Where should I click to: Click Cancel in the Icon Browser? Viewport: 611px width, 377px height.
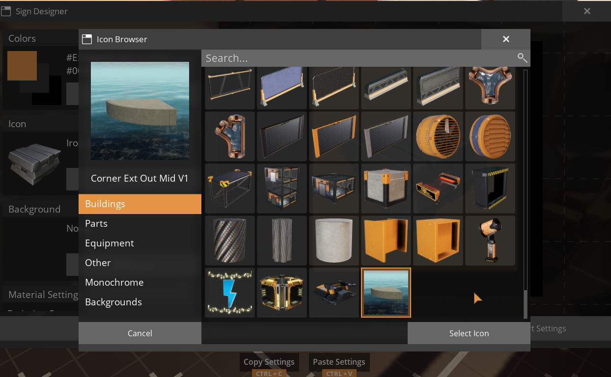(140, 333)
